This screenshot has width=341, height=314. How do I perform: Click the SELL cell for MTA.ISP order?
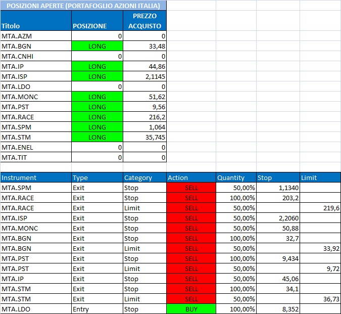pos(191,218)
